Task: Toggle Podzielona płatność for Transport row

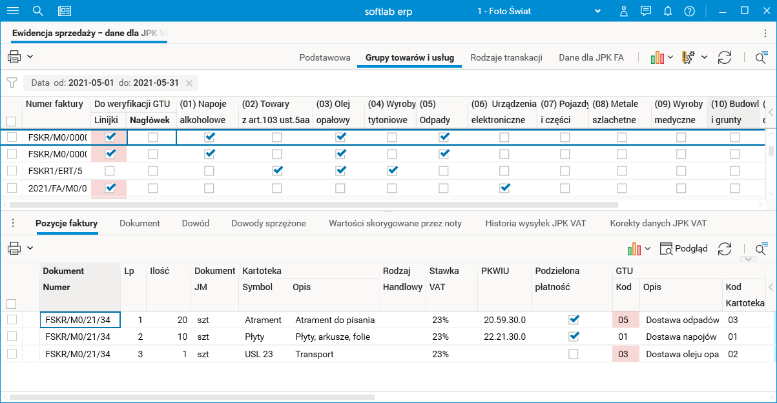Action: tap(574, 354)
